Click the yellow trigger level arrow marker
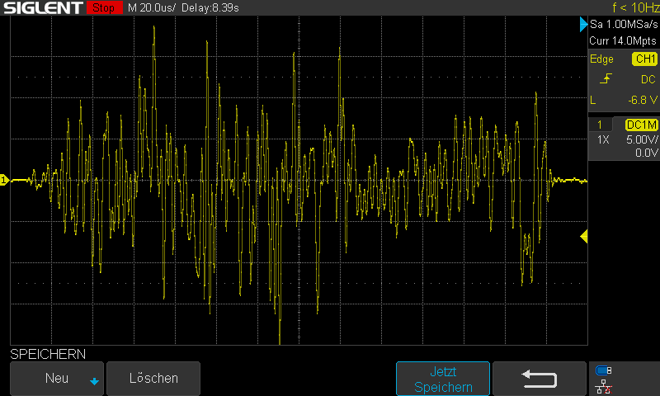The width and height of the screenshot is (660, 396). click(584, 237)
